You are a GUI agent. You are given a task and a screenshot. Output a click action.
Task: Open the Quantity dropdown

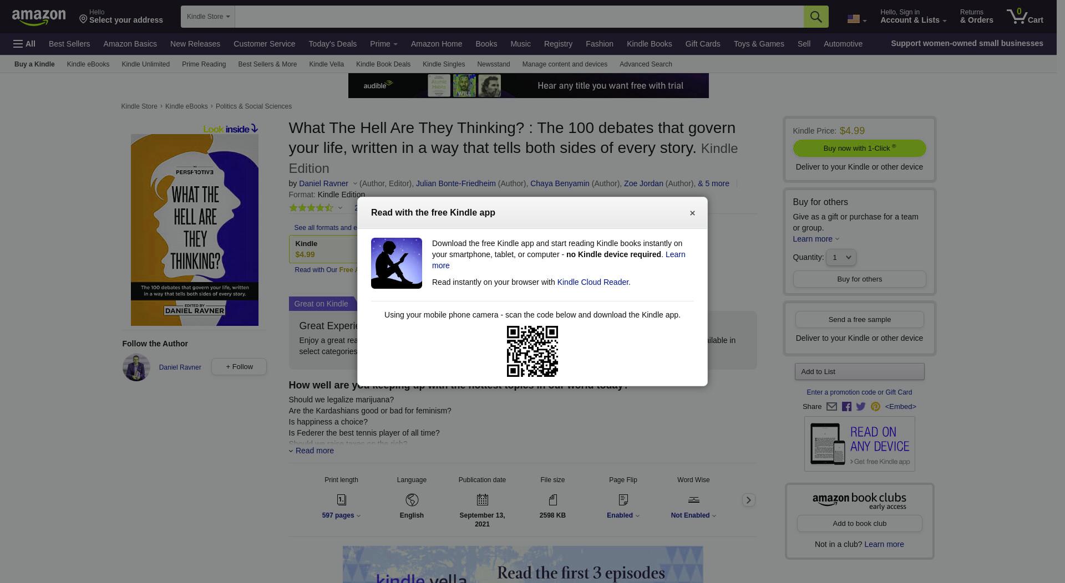[841, 257]
